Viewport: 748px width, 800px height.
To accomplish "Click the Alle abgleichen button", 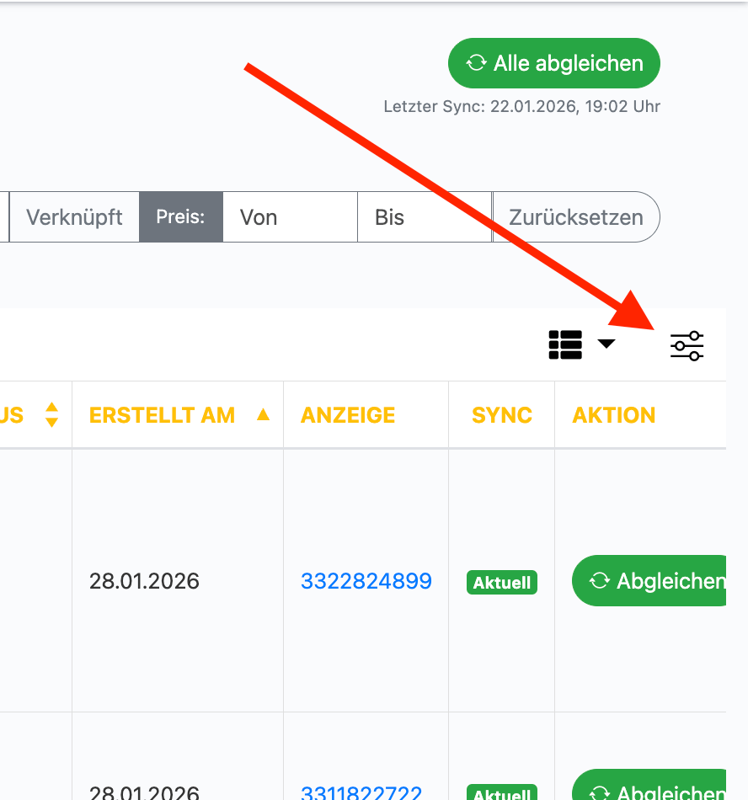I will [553, 63].
